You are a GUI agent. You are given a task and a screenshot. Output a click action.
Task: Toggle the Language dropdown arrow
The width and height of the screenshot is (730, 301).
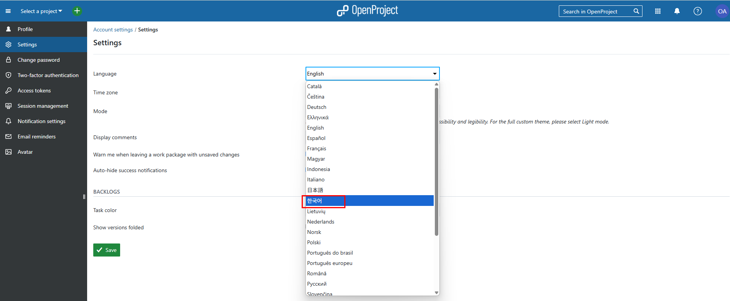[x=434, y=74]
